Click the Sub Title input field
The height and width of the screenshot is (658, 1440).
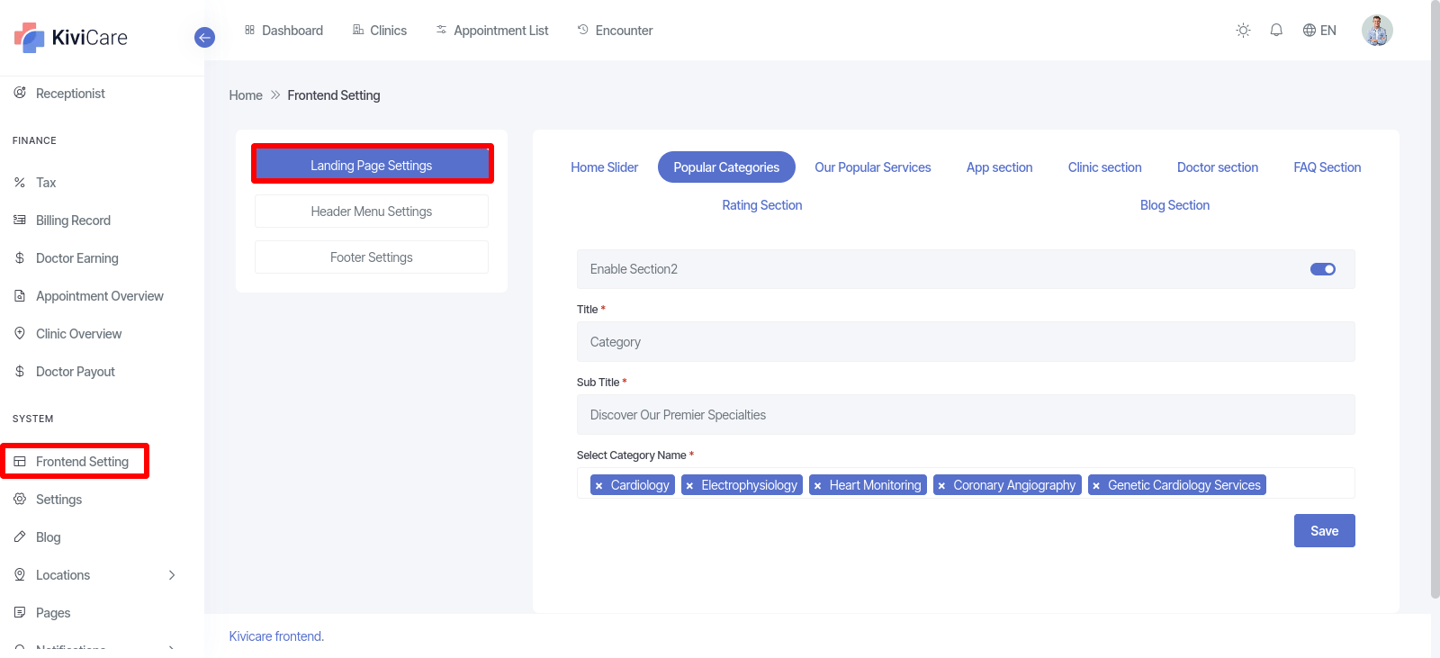966,415
